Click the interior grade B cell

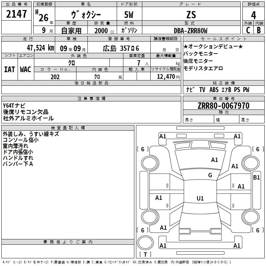click(259, 30)
